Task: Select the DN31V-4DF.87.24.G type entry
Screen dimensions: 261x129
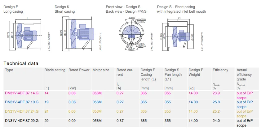Action: 22,111
